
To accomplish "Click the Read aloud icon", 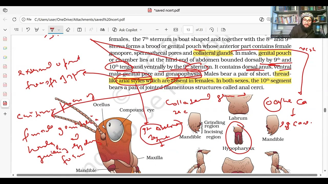I will [91, 30].
